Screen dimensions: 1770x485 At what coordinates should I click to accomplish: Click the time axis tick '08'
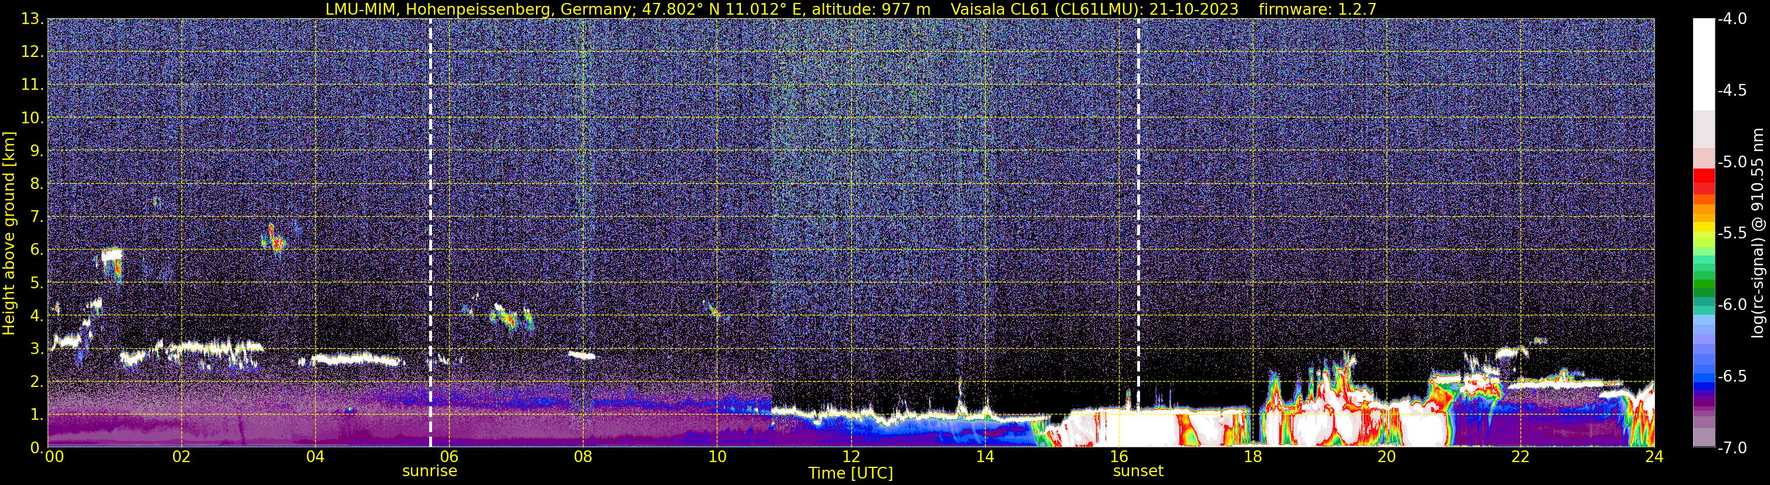pyautogui.click(x=584, y=457)
